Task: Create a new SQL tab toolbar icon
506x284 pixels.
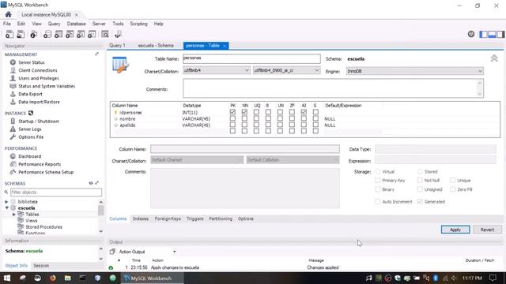Action: pos(9,34)
